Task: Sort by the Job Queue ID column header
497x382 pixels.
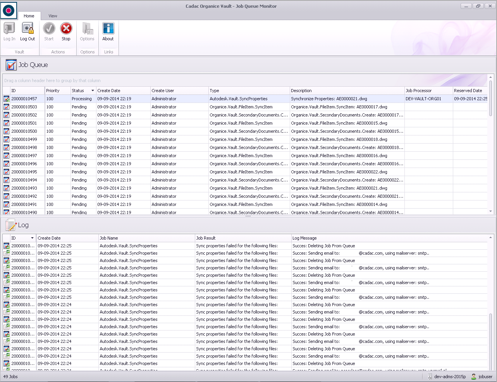Action: point(27,91)
